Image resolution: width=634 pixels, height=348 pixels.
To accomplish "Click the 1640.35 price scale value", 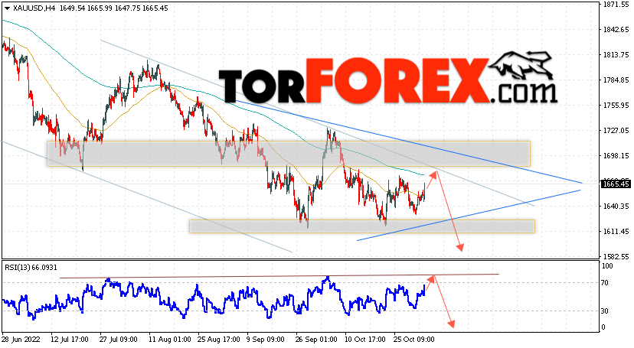I will 616,207.
